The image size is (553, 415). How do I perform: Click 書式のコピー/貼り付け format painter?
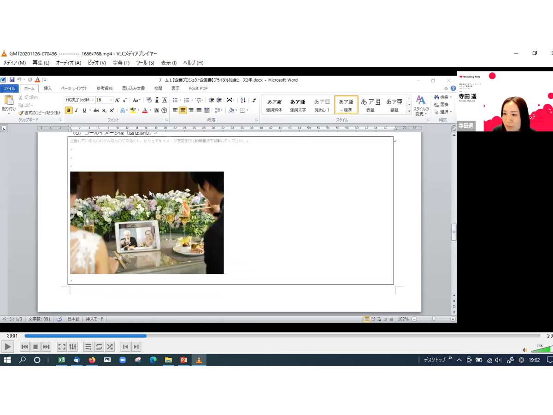click(40, 113)
